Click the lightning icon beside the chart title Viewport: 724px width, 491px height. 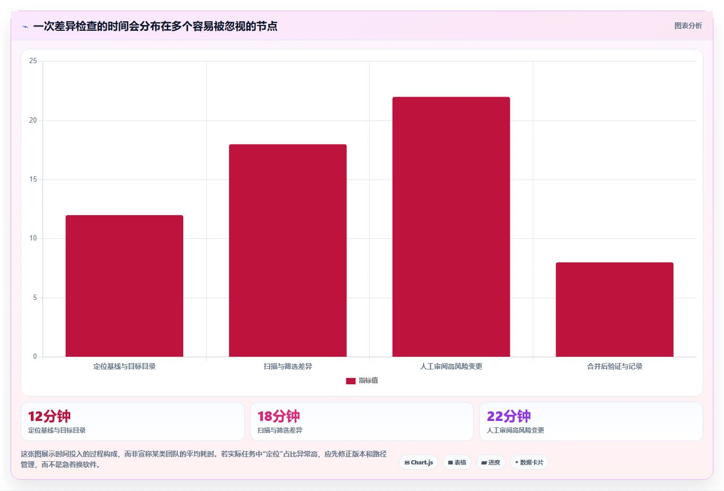25,27
